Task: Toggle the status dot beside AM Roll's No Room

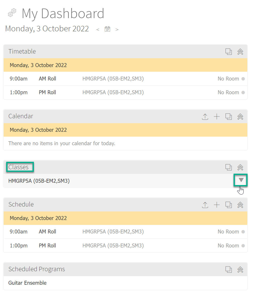Action: [x=243, y=79]
